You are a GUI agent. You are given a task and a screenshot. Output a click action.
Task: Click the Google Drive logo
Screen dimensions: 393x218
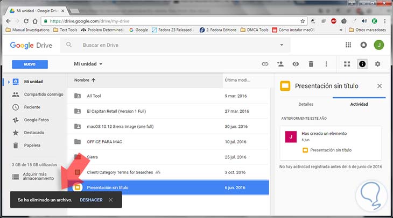tap(31, 45)
